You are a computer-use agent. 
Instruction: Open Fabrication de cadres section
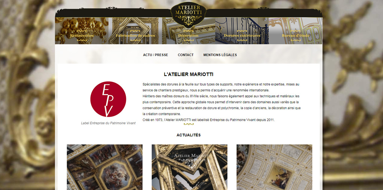135,31
